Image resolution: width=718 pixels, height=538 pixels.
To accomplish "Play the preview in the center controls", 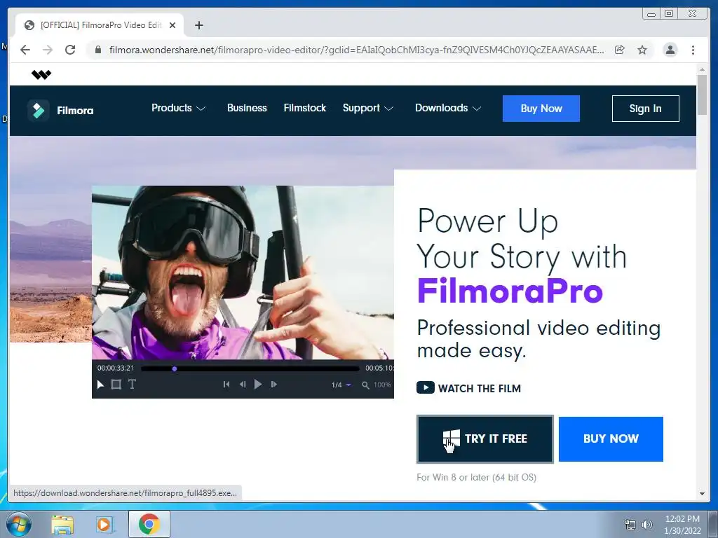I will click(258, 385).
